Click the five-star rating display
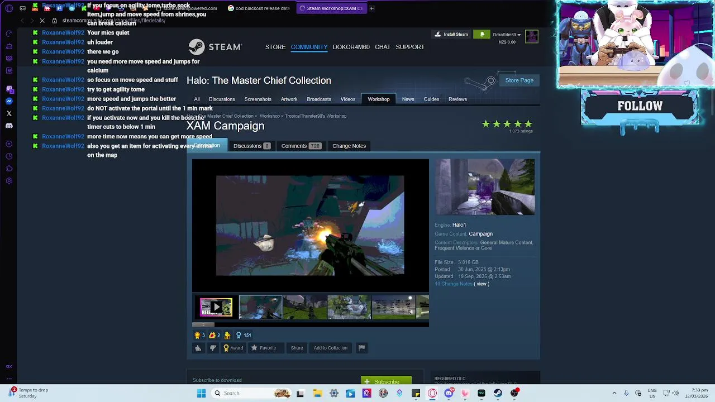Screen dimensions: 715x402 (507, 124)
